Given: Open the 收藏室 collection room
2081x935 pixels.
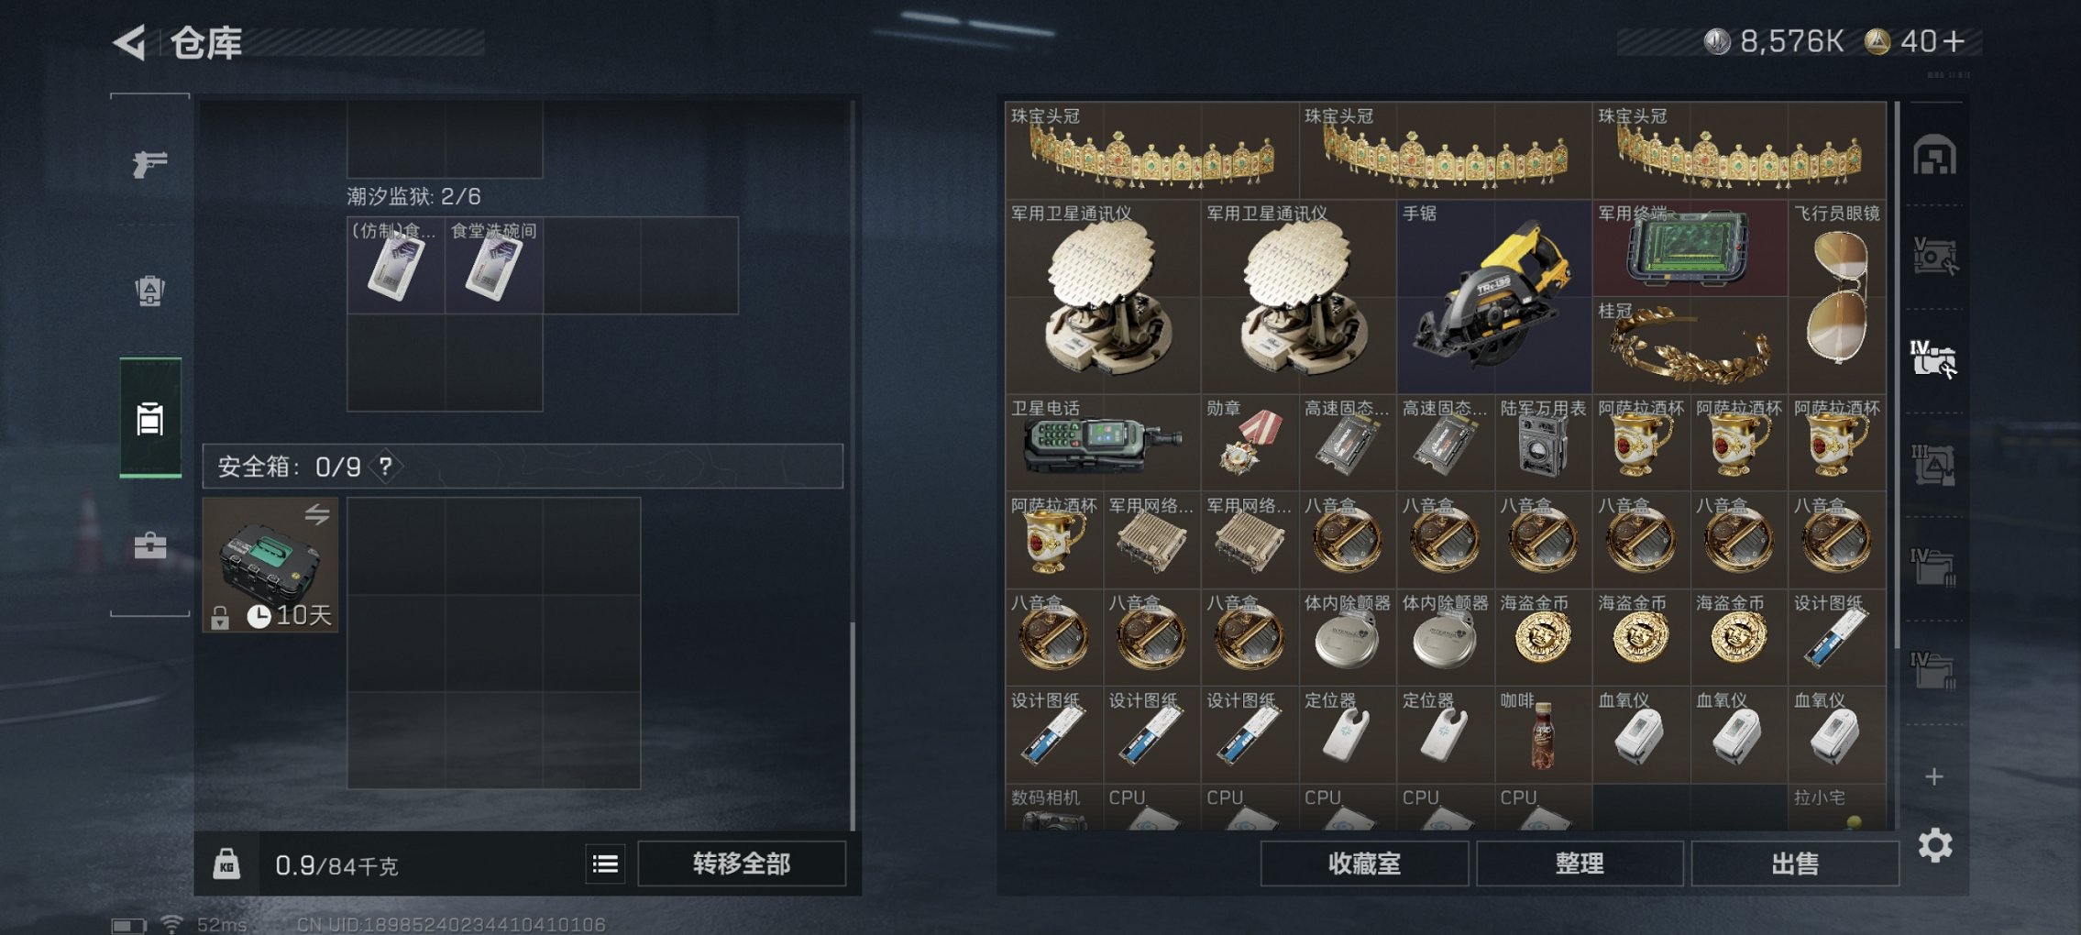Looking at the screenshot, I should [x=1364, y=863].
